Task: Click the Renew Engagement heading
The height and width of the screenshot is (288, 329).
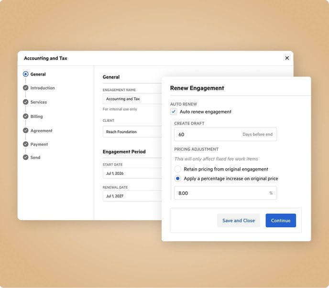Action: coord(197,88)
